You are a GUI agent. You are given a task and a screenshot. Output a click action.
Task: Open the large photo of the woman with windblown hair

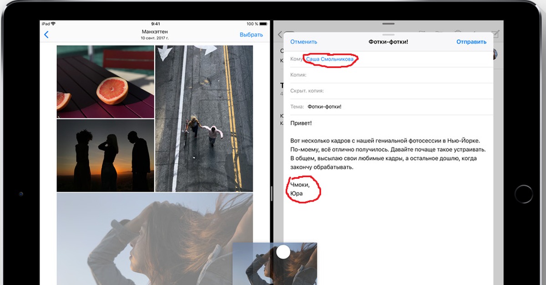coord(155,239)
